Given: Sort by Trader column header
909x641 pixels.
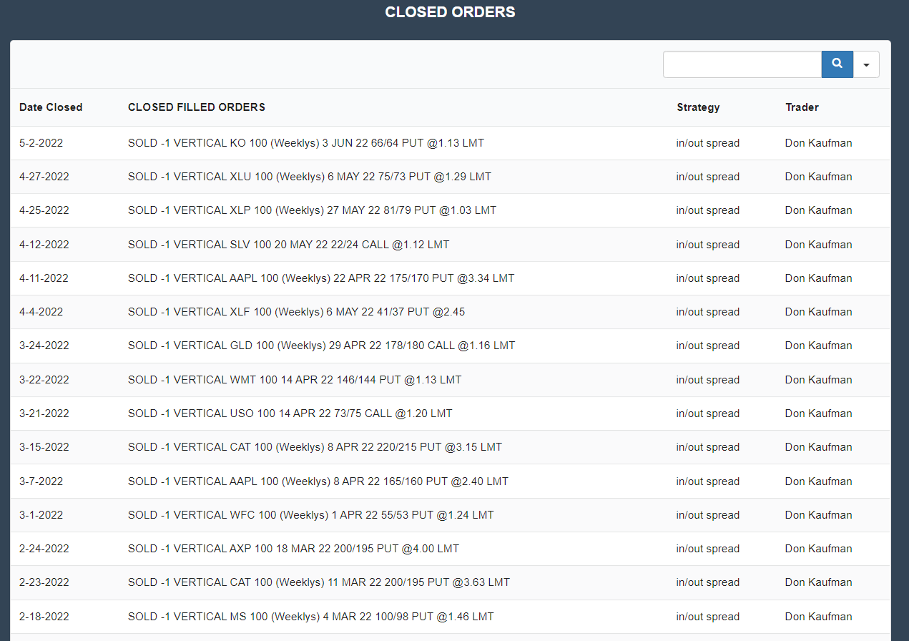Looking at the screenshot, I should point(802,107).
